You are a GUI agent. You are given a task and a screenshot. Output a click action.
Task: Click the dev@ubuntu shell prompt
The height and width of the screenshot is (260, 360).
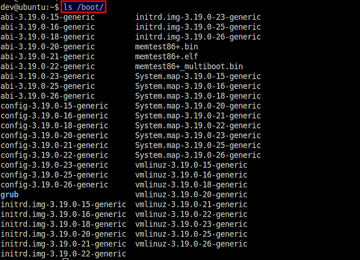[x=29, y=7]
